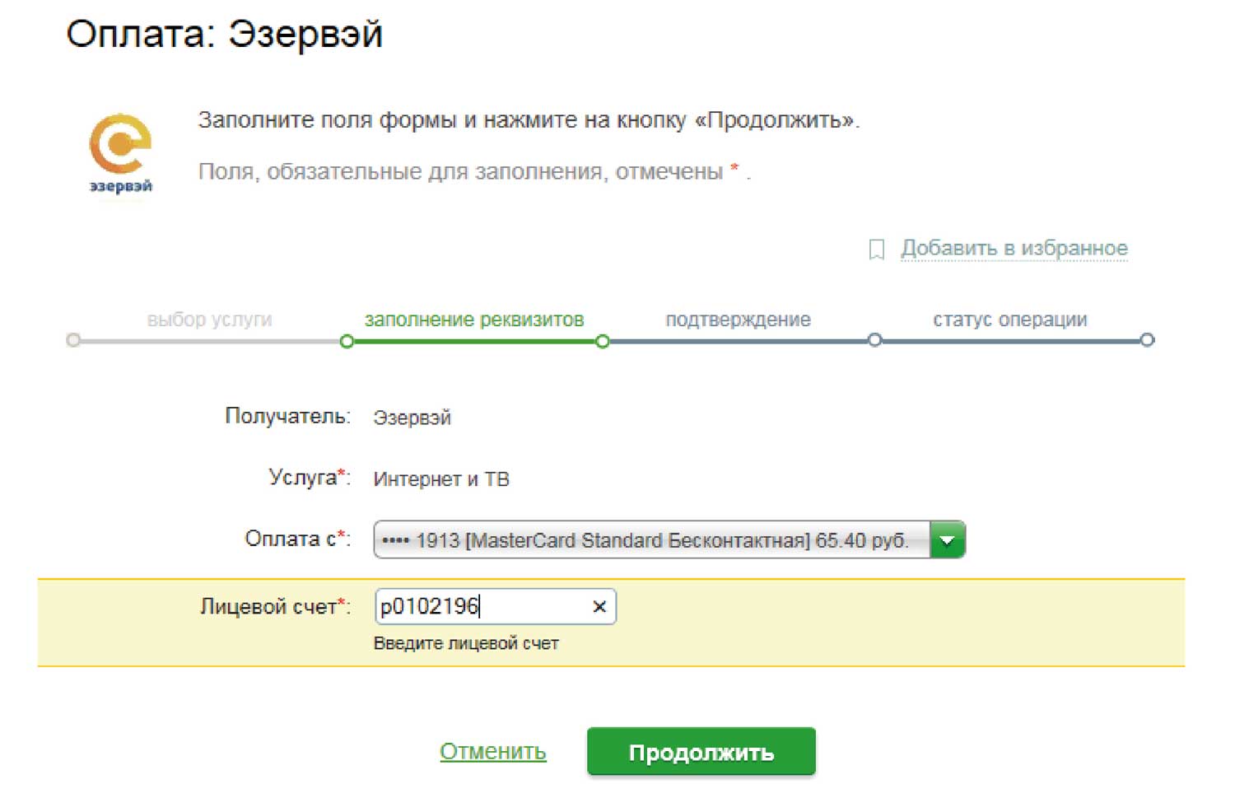1235x803 pixels.
Task: Click the note about обязательные поля
Action: tap(474, 171)
